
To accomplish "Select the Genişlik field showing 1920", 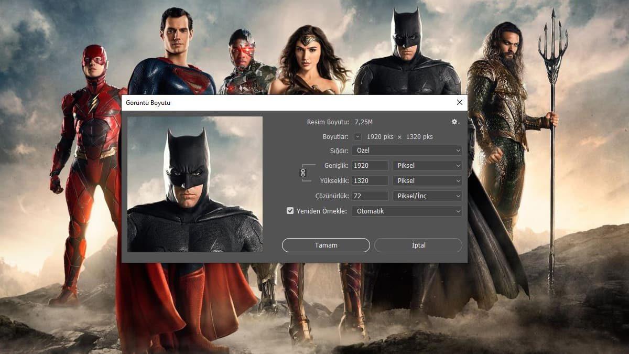I will [x=370, y=165].
